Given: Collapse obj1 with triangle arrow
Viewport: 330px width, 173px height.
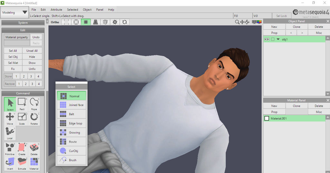Looking at the screenshot, I should (x=278, y=39).
